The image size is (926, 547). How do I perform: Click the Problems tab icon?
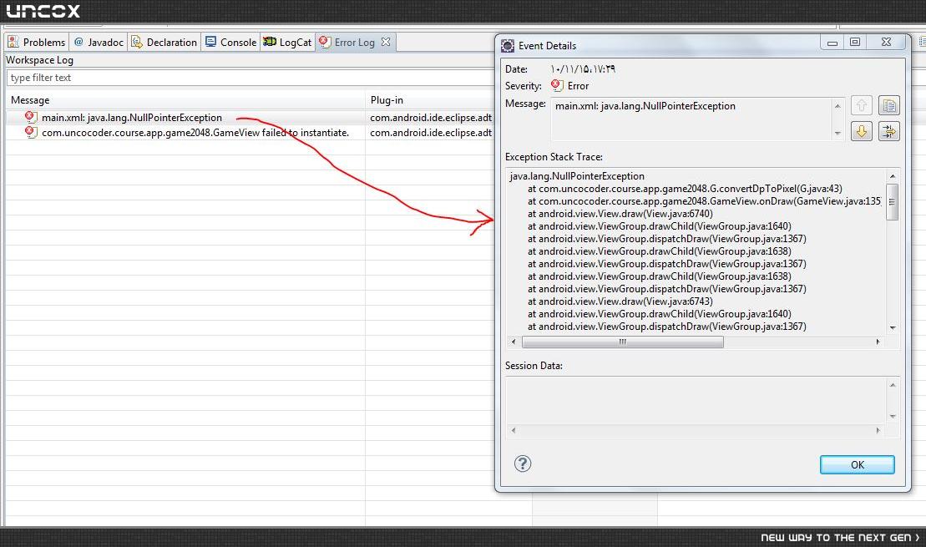point(13,42)
